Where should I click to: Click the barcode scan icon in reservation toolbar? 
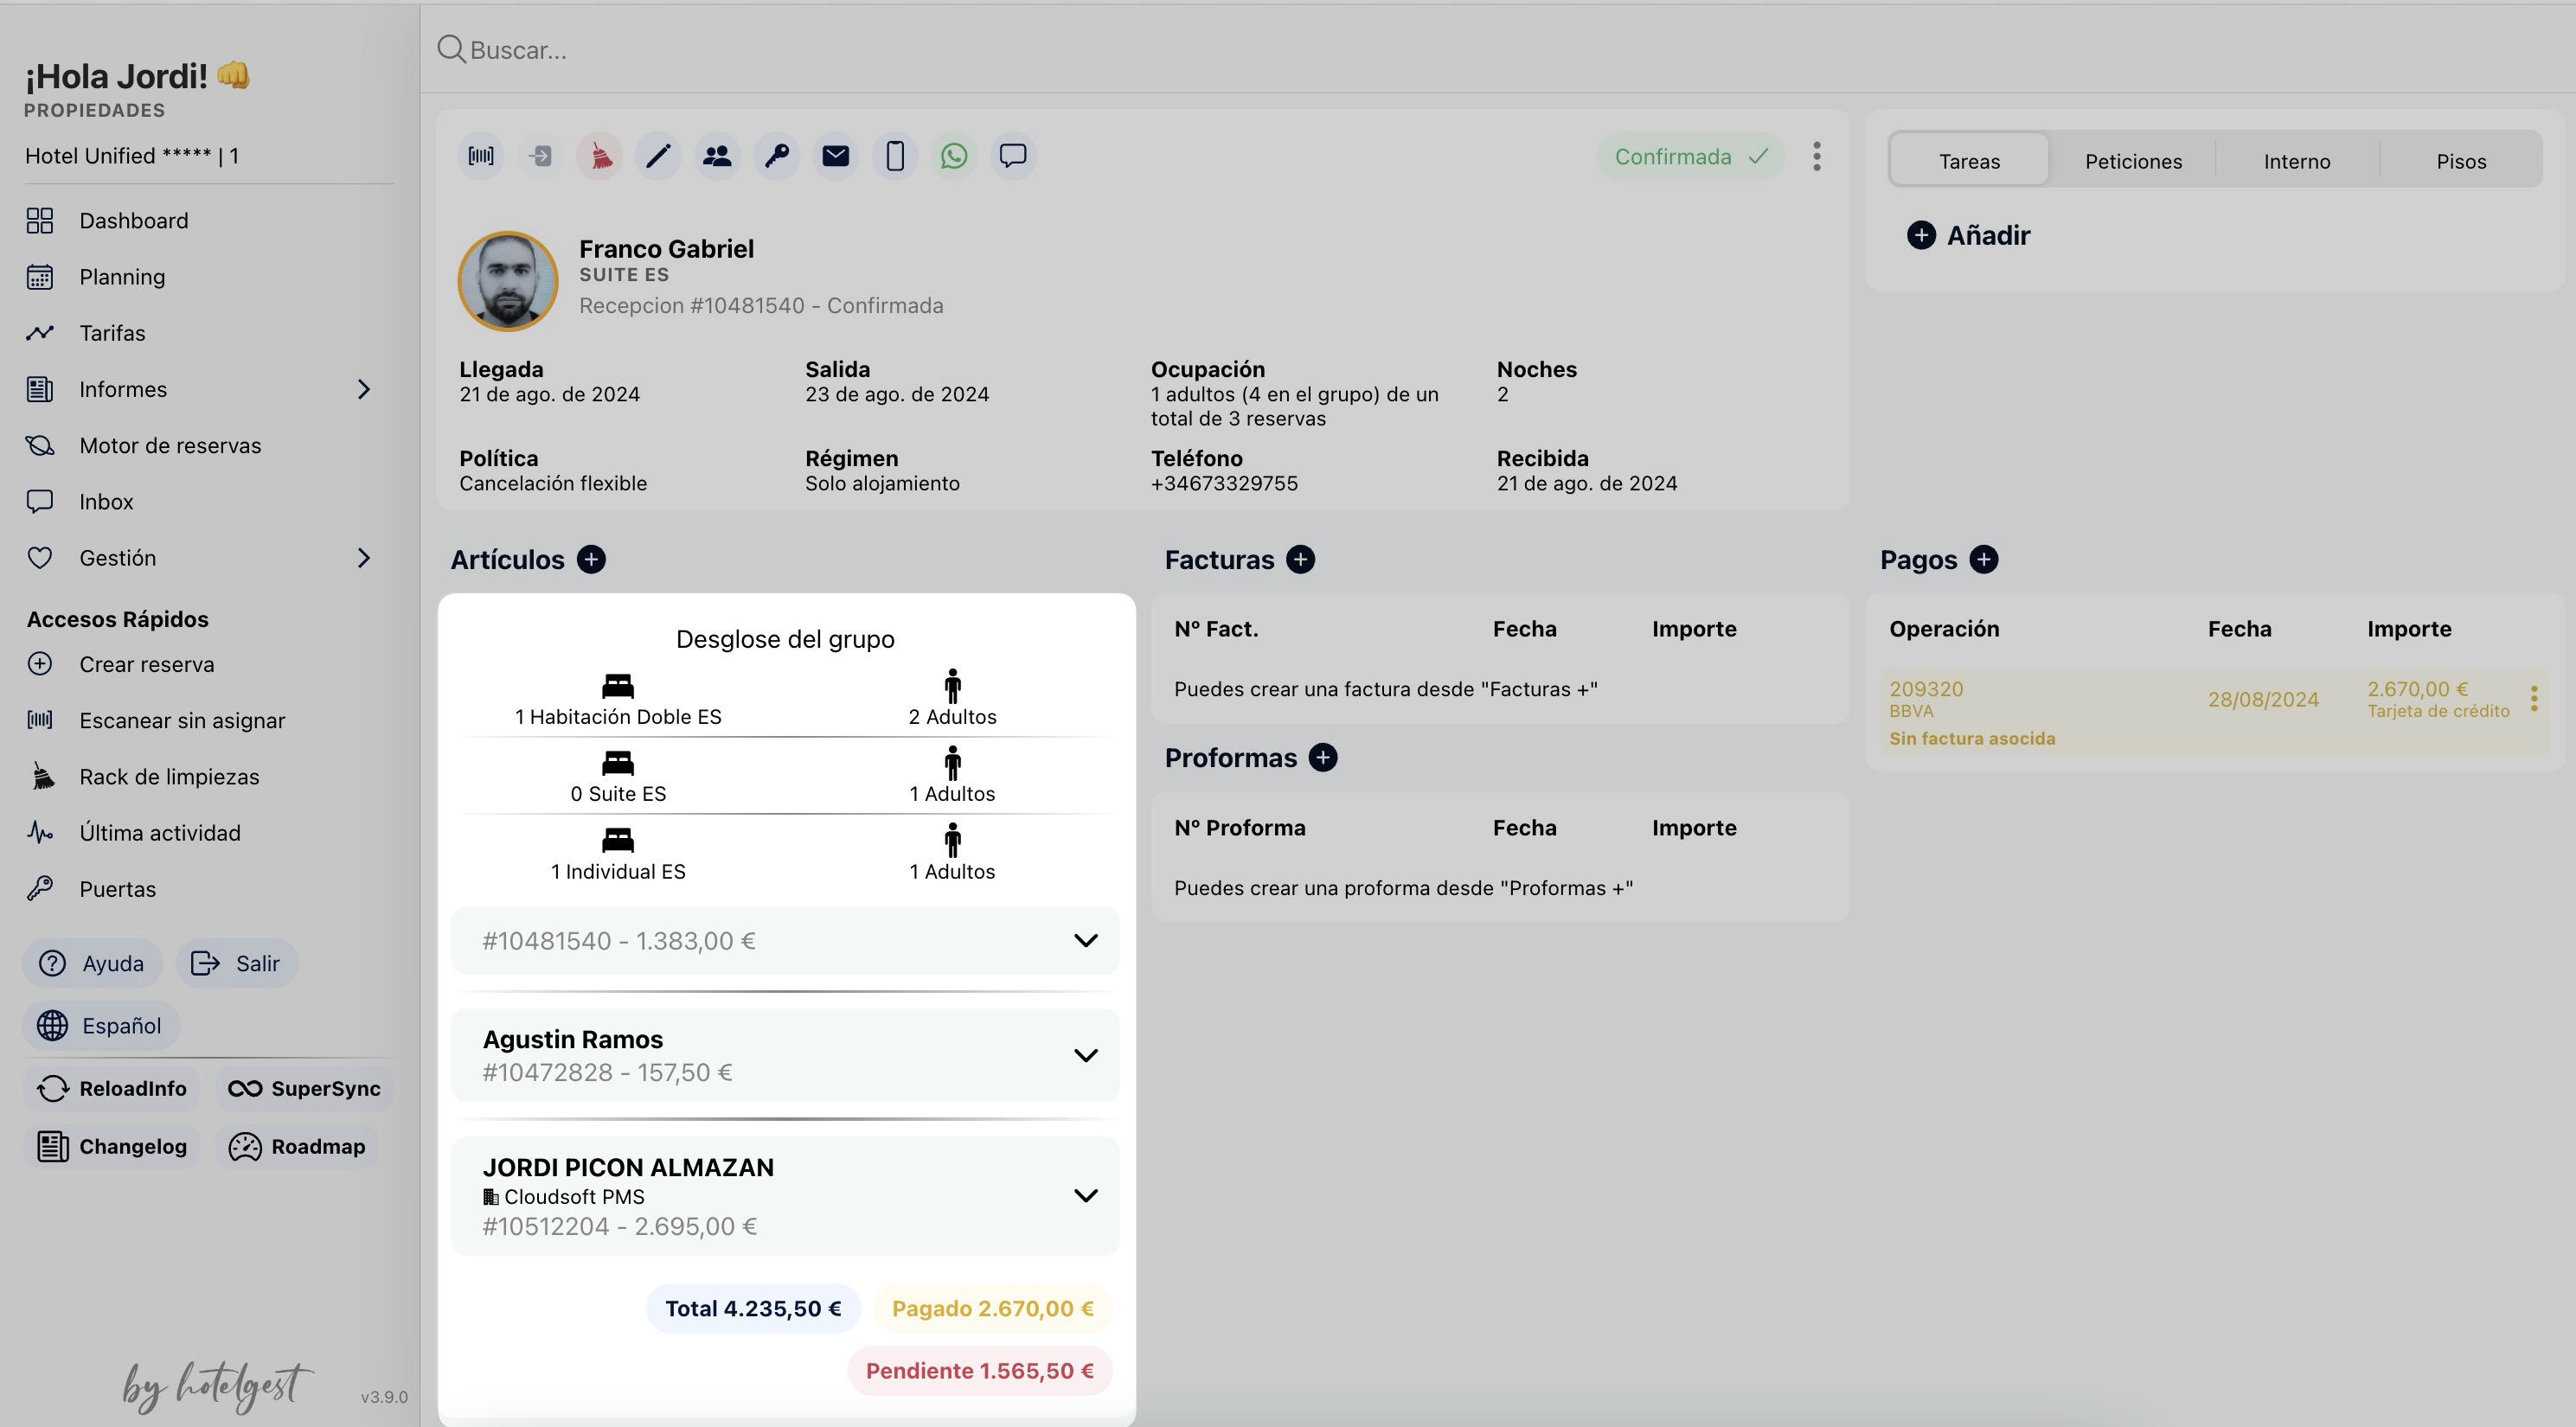pos(481,156)
